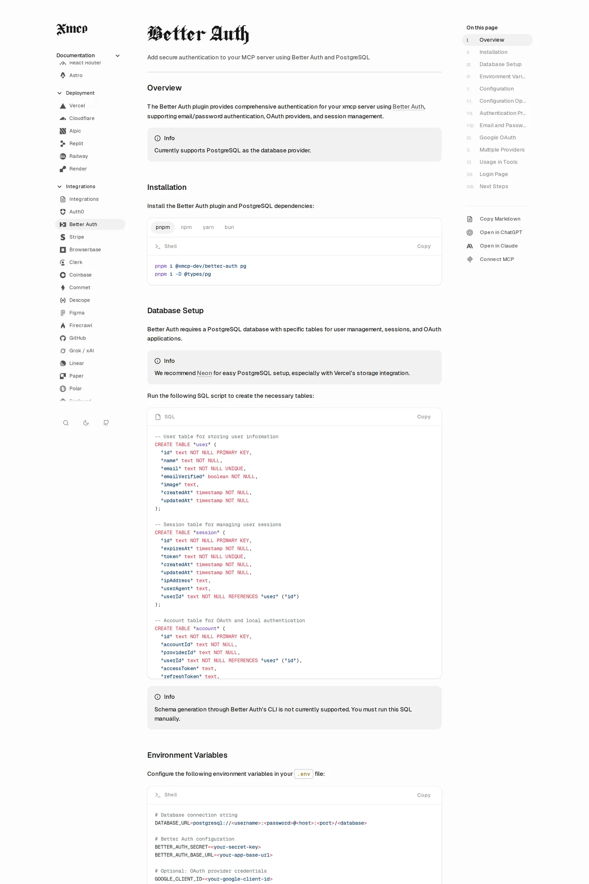
Task: Open Polar integration page
Action: [90, 389]
